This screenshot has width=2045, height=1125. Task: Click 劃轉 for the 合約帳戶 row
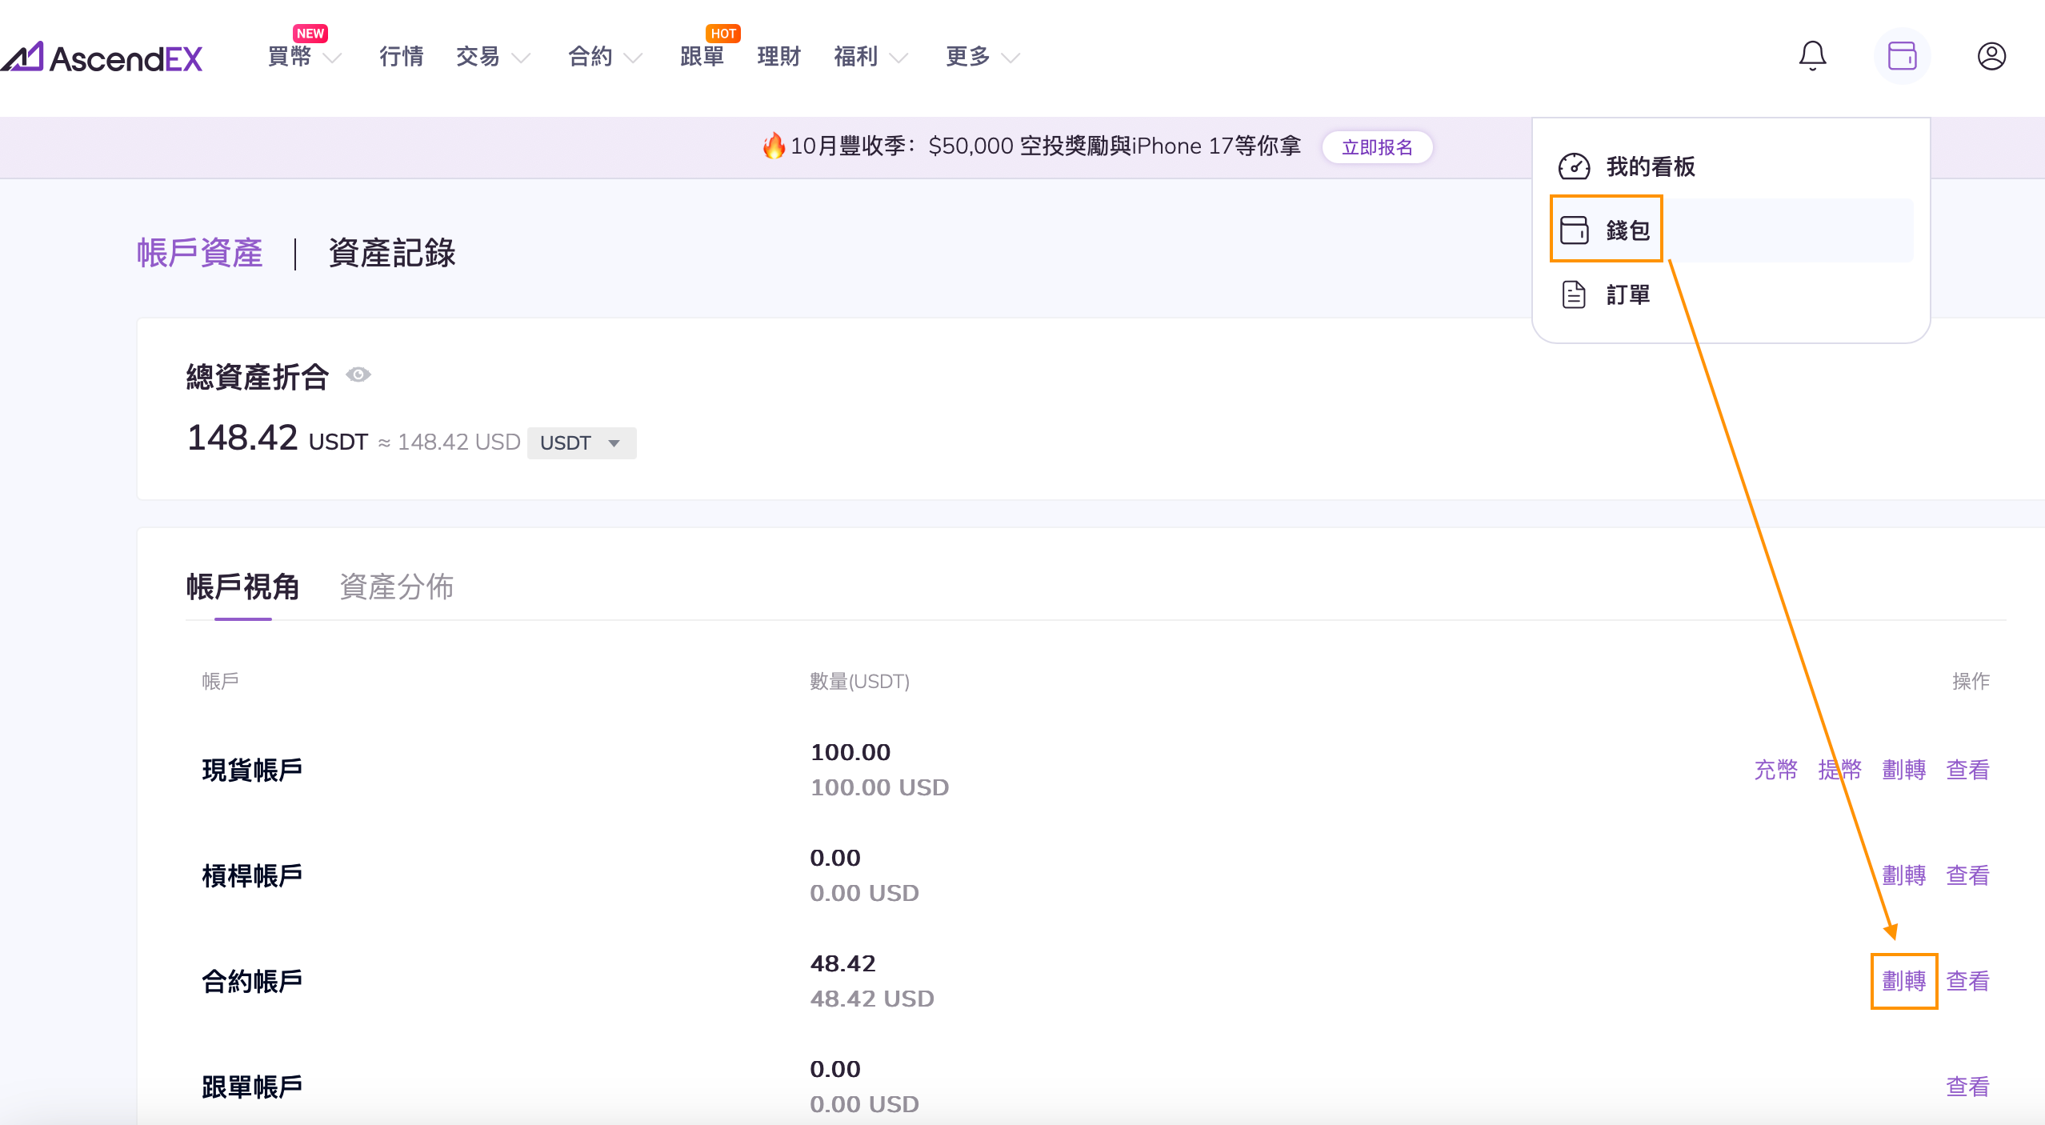pyautogui.click(x=1903, y=981)
